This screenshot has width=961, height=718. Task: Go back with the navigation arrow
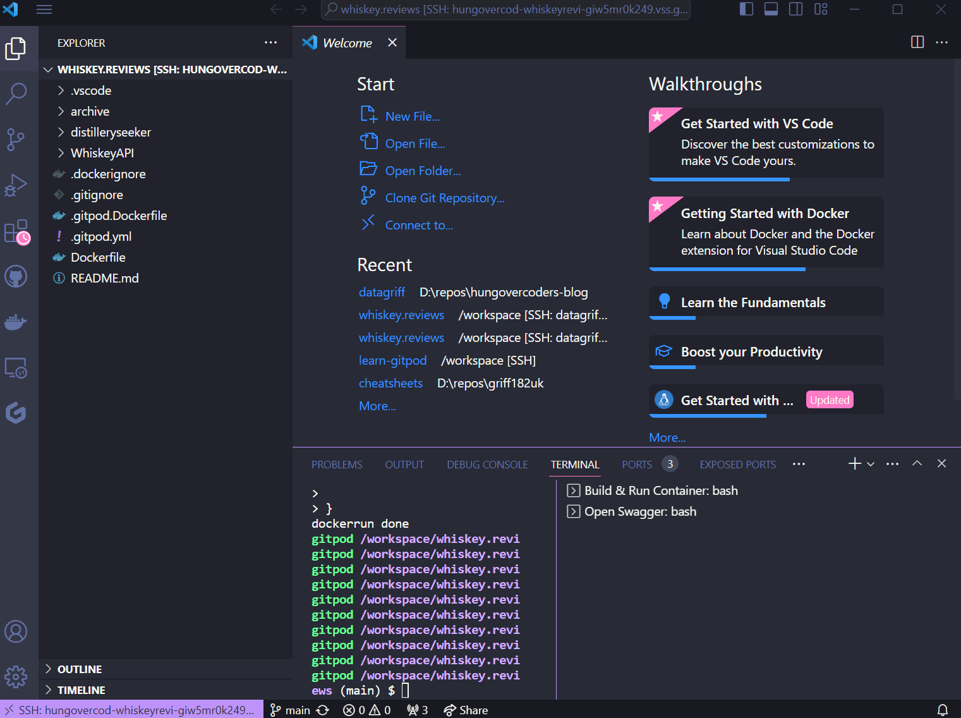click(276, 9)
